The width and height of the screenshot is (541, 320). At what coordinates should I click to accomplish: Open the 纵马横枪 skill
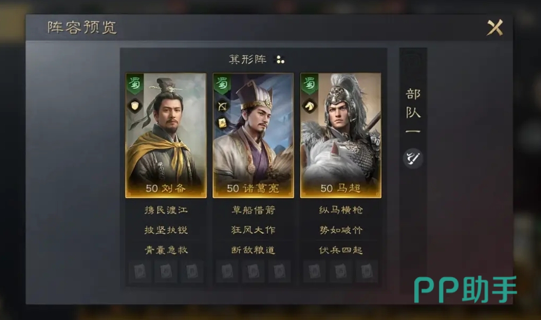341,210
